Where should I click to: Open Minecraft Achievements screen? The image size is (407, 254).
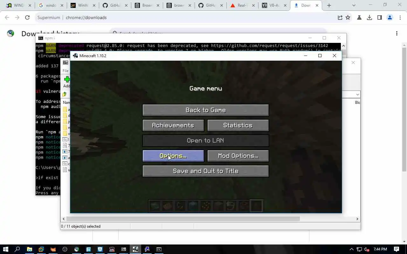173,125
